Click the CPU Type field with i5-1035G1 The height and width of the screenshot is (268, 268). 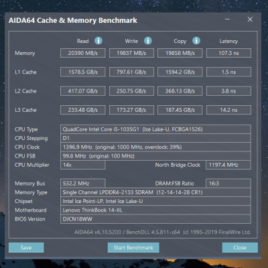pos(155,129)
